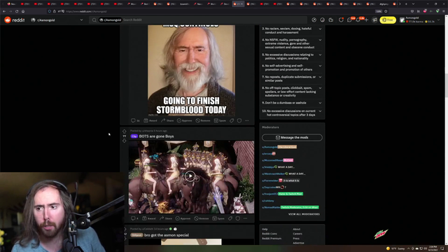Click VIEW ALL MODERATORS link
This screenshot has width=448, height=252.
click(x=304, y=214)
